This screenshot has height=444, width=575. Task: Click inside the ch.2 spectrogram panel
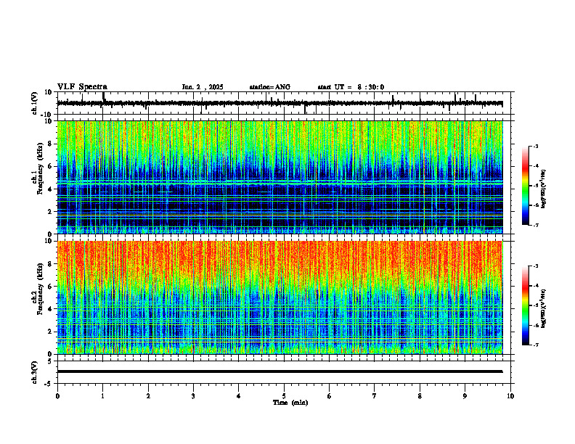pyautogui.click(x=280, y=297)
